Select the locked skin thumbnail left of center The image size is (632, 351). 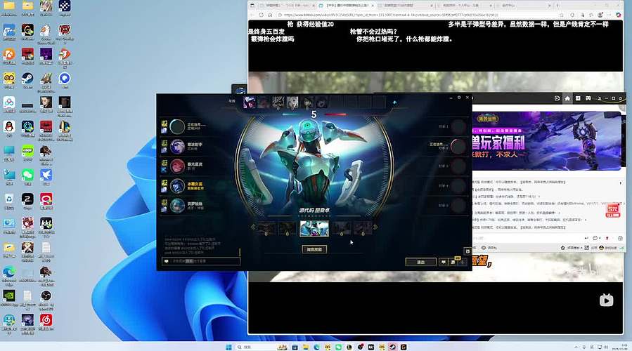pyautogui.click(x=288, y=228)
